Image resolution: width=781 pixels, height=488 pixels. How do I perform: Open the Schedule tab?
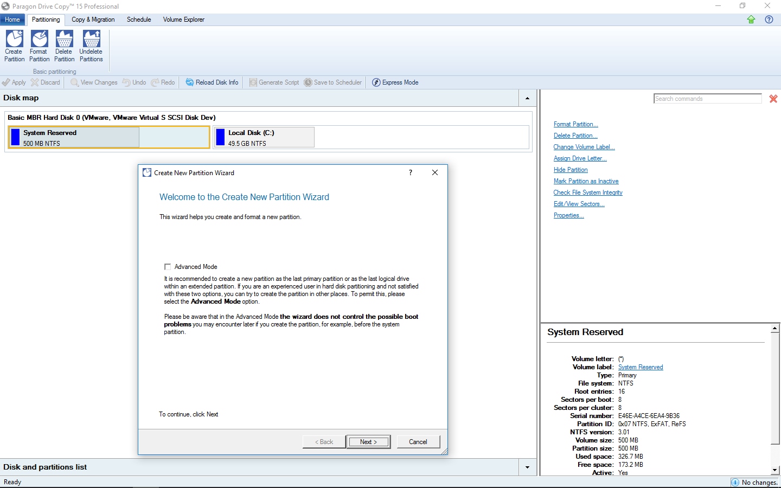[139, 20]
